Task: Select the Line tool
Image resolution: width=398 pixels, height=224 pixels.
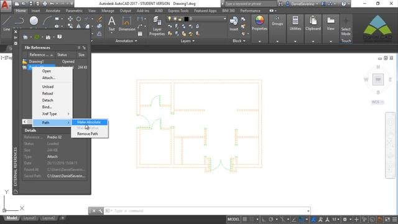Action: [7, 24]
